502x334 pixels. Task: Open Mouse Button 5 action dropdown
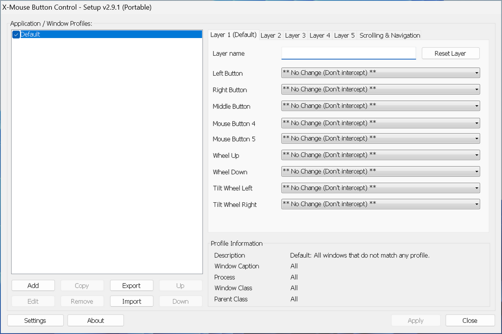380,139
